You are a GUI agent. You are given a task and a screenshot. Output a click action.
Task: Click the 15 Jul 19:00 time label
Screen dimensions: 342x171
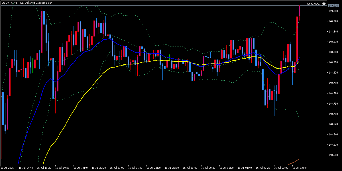pyautogui.click(x=62, y=168)
